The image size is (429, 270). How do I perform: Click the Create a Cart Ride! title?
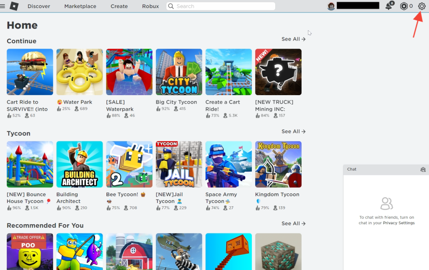(223, 105)
